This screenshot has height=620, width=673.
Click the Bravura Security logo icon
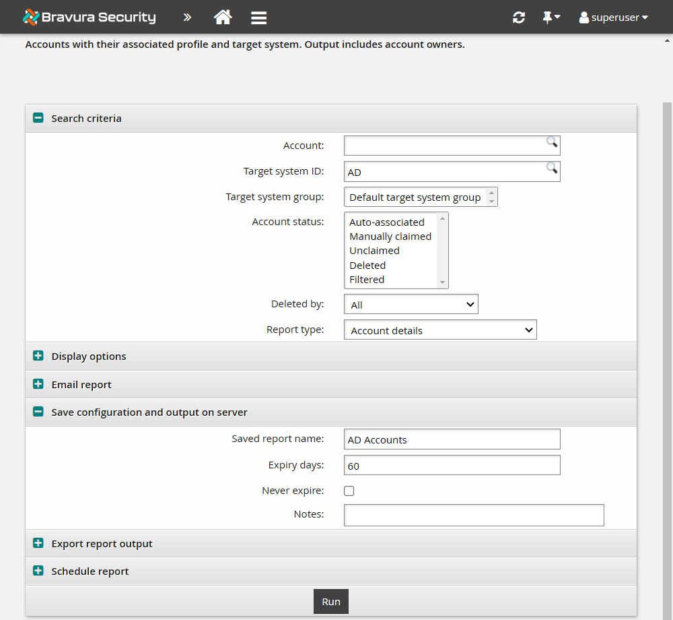click(31, 16)
